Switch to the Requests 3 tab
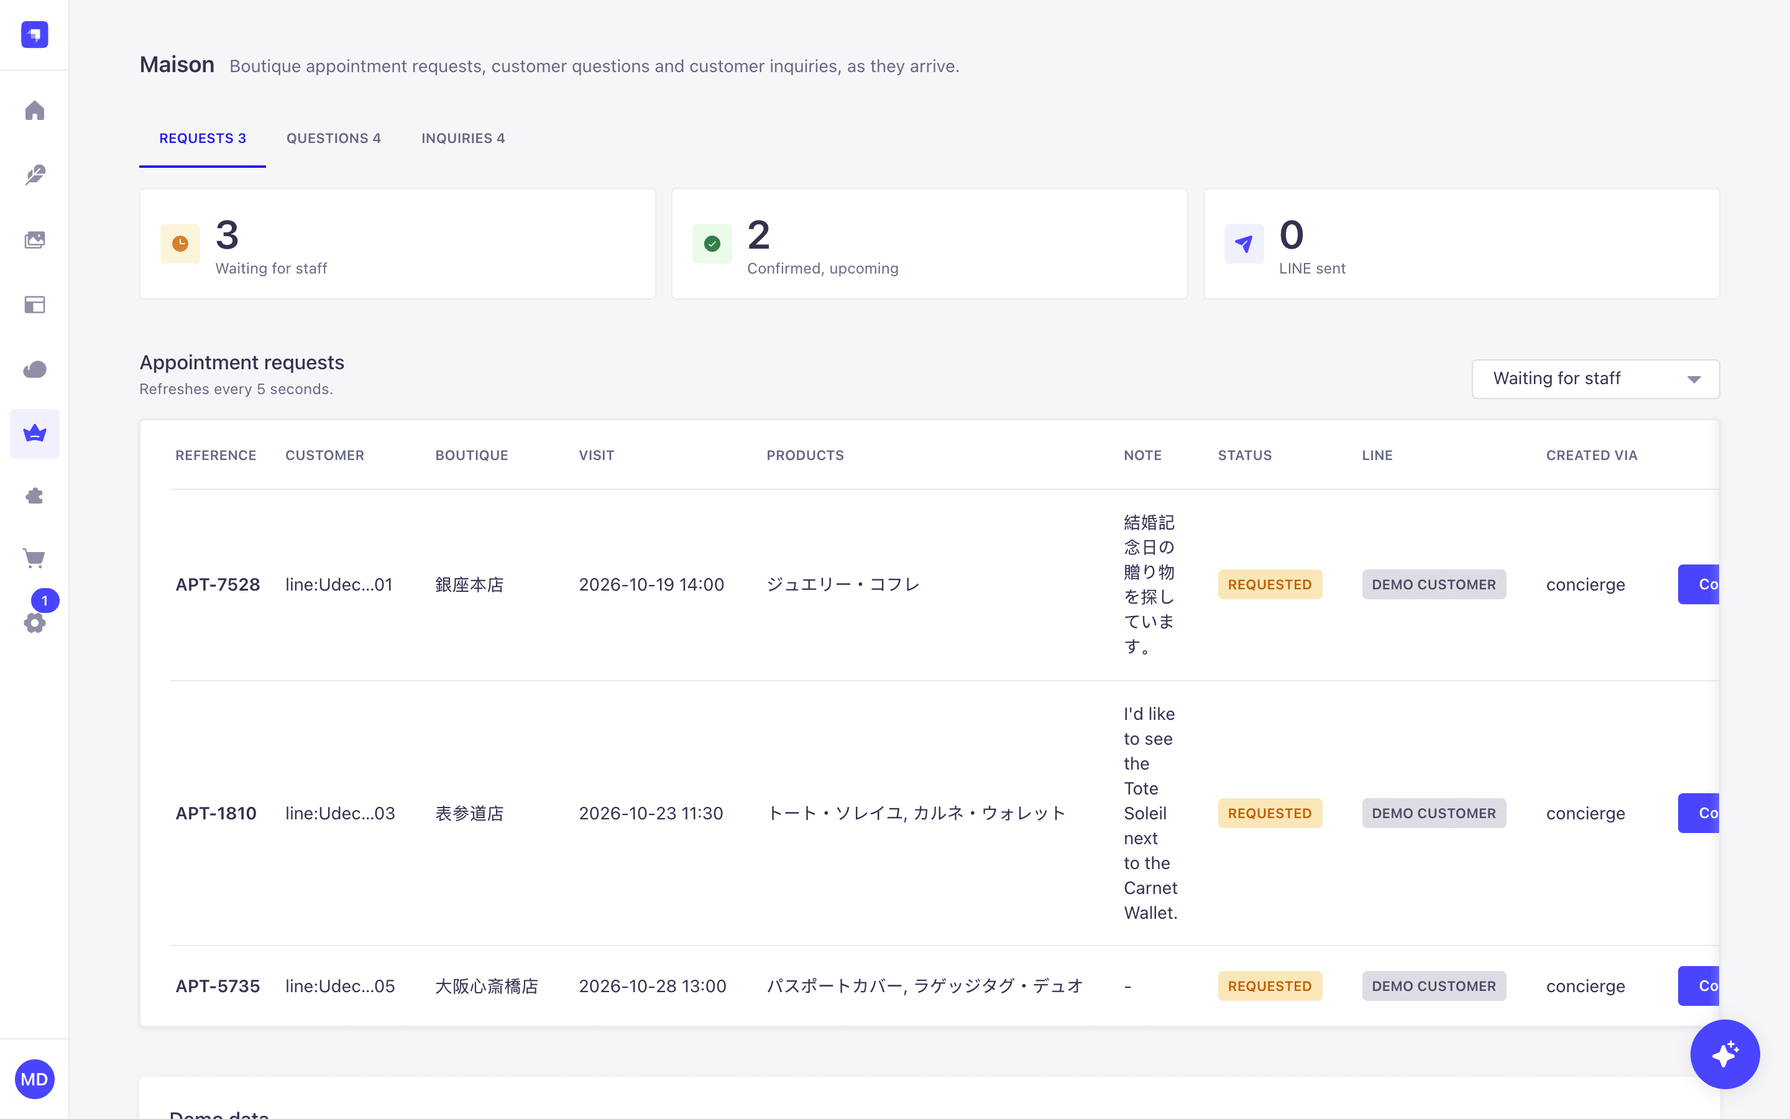This screenshot has height=1119, width=1790. pos(202,139)
